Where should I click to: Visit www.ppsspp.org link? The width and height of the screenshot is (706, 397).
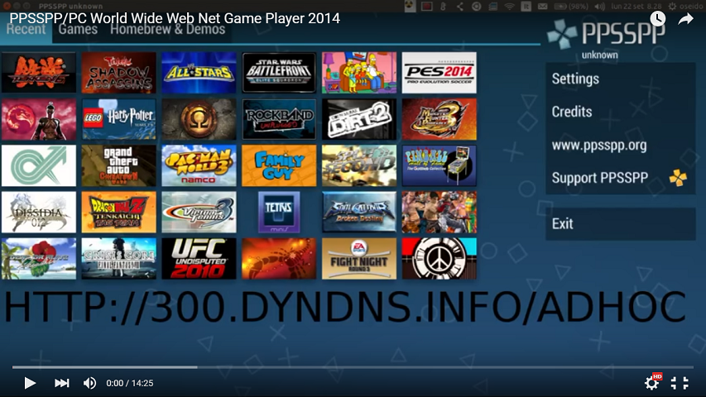621,145
